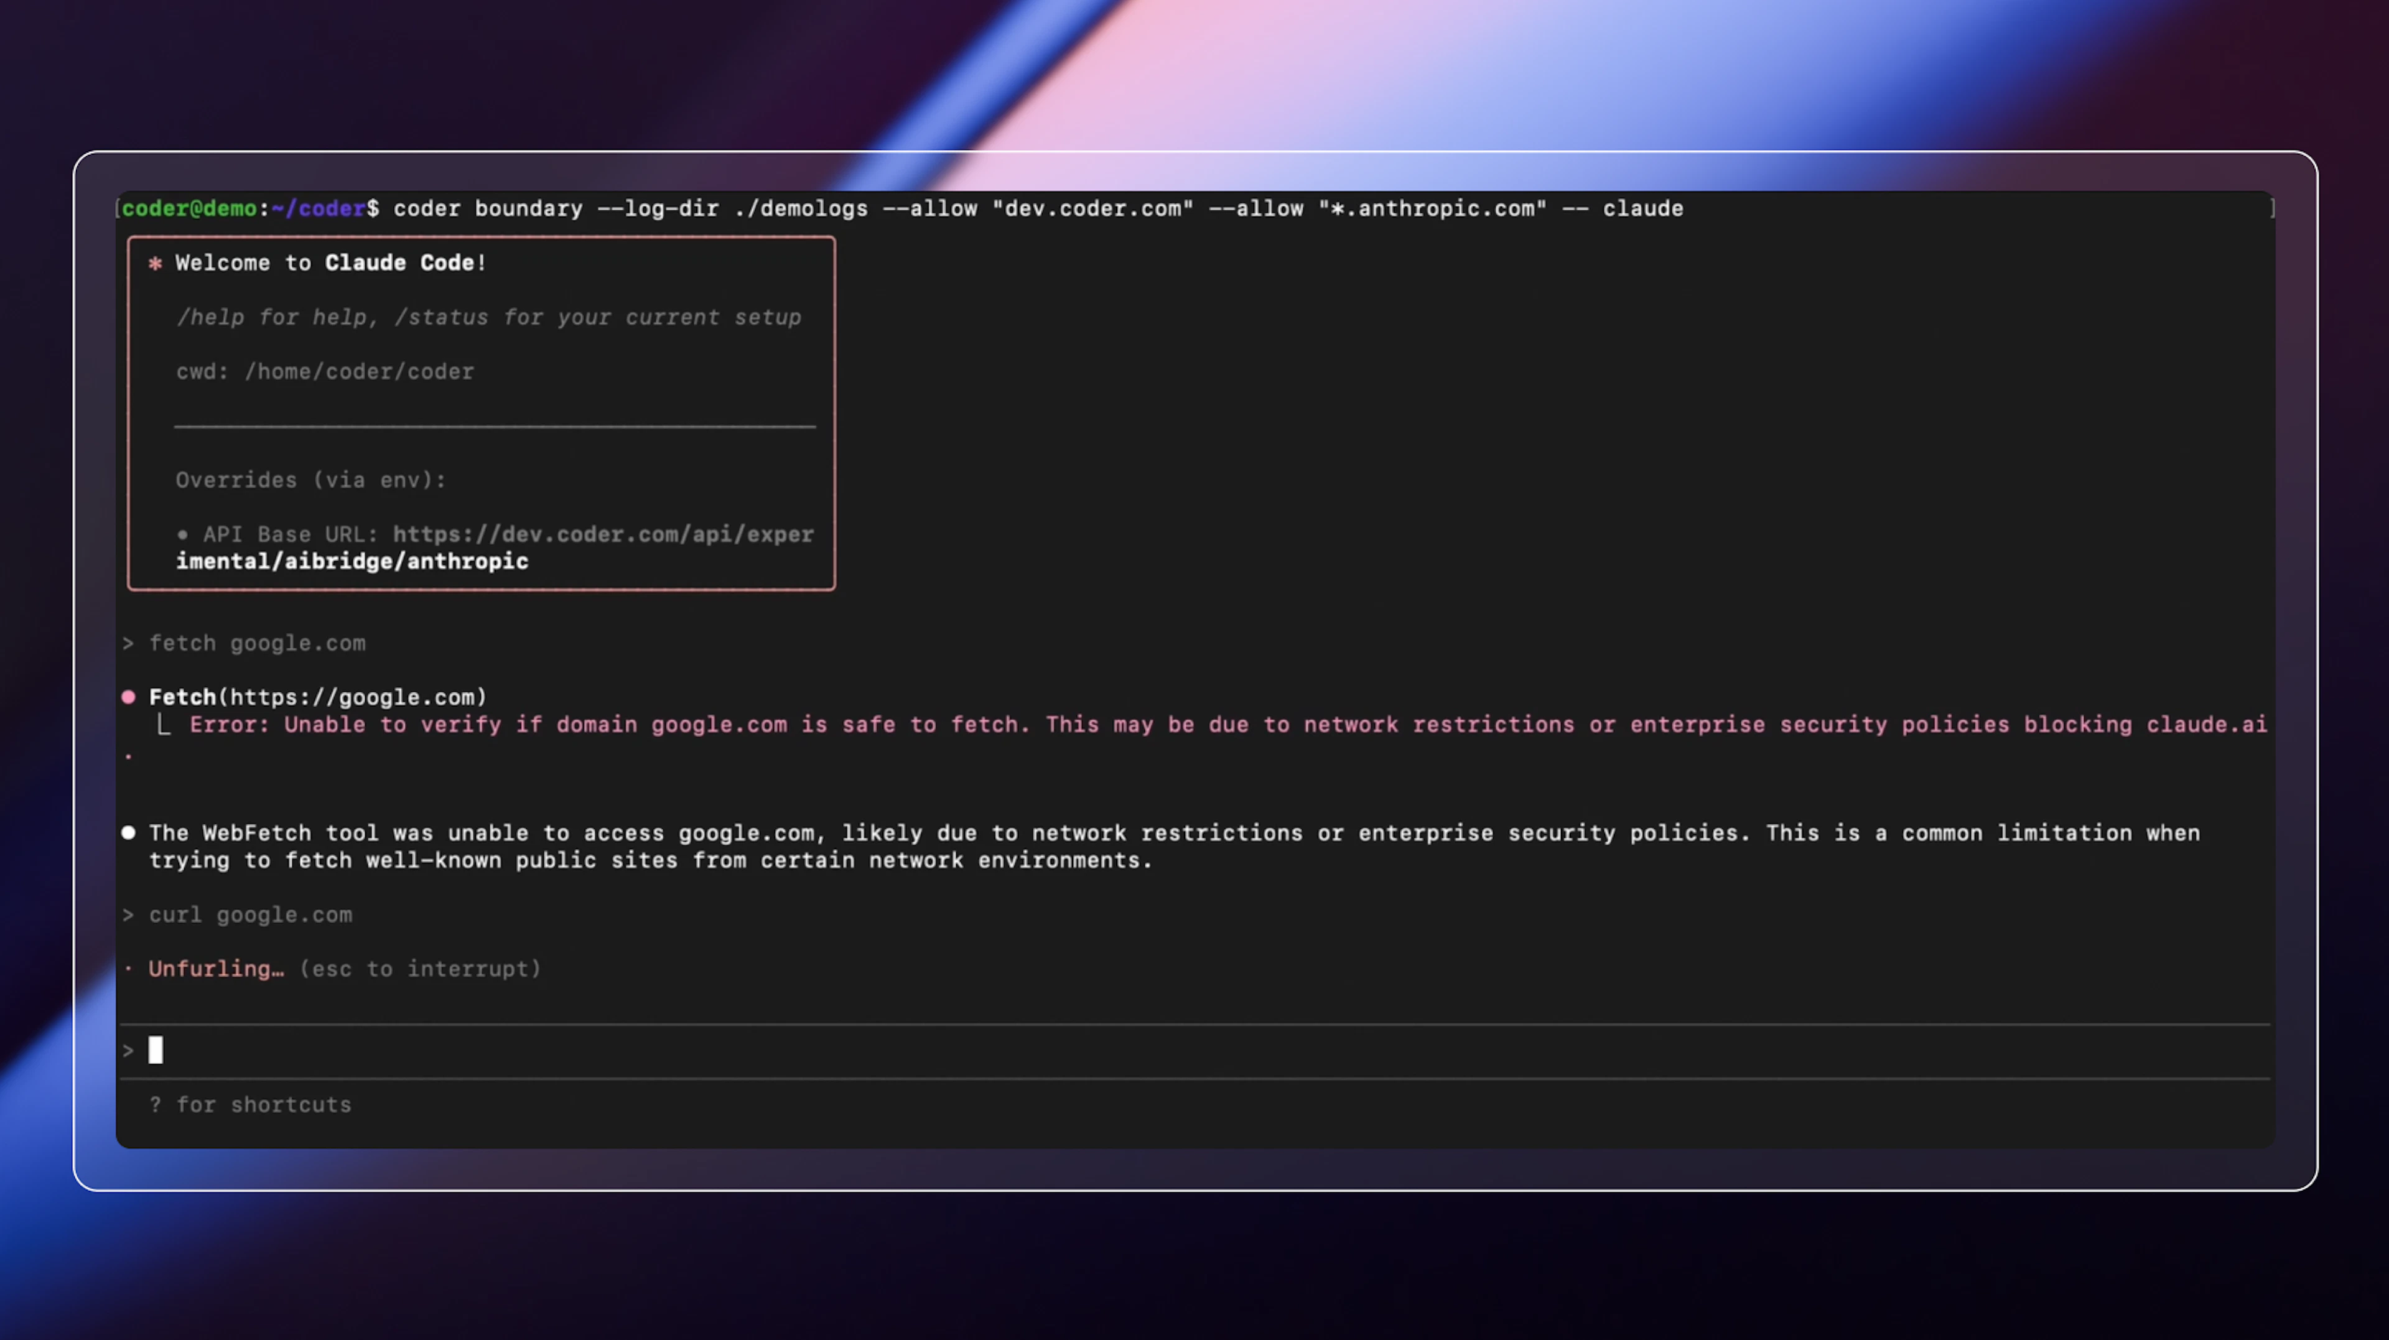
Task: Click '(esc to interrupt)' hint text
Action: coord(420,969)
